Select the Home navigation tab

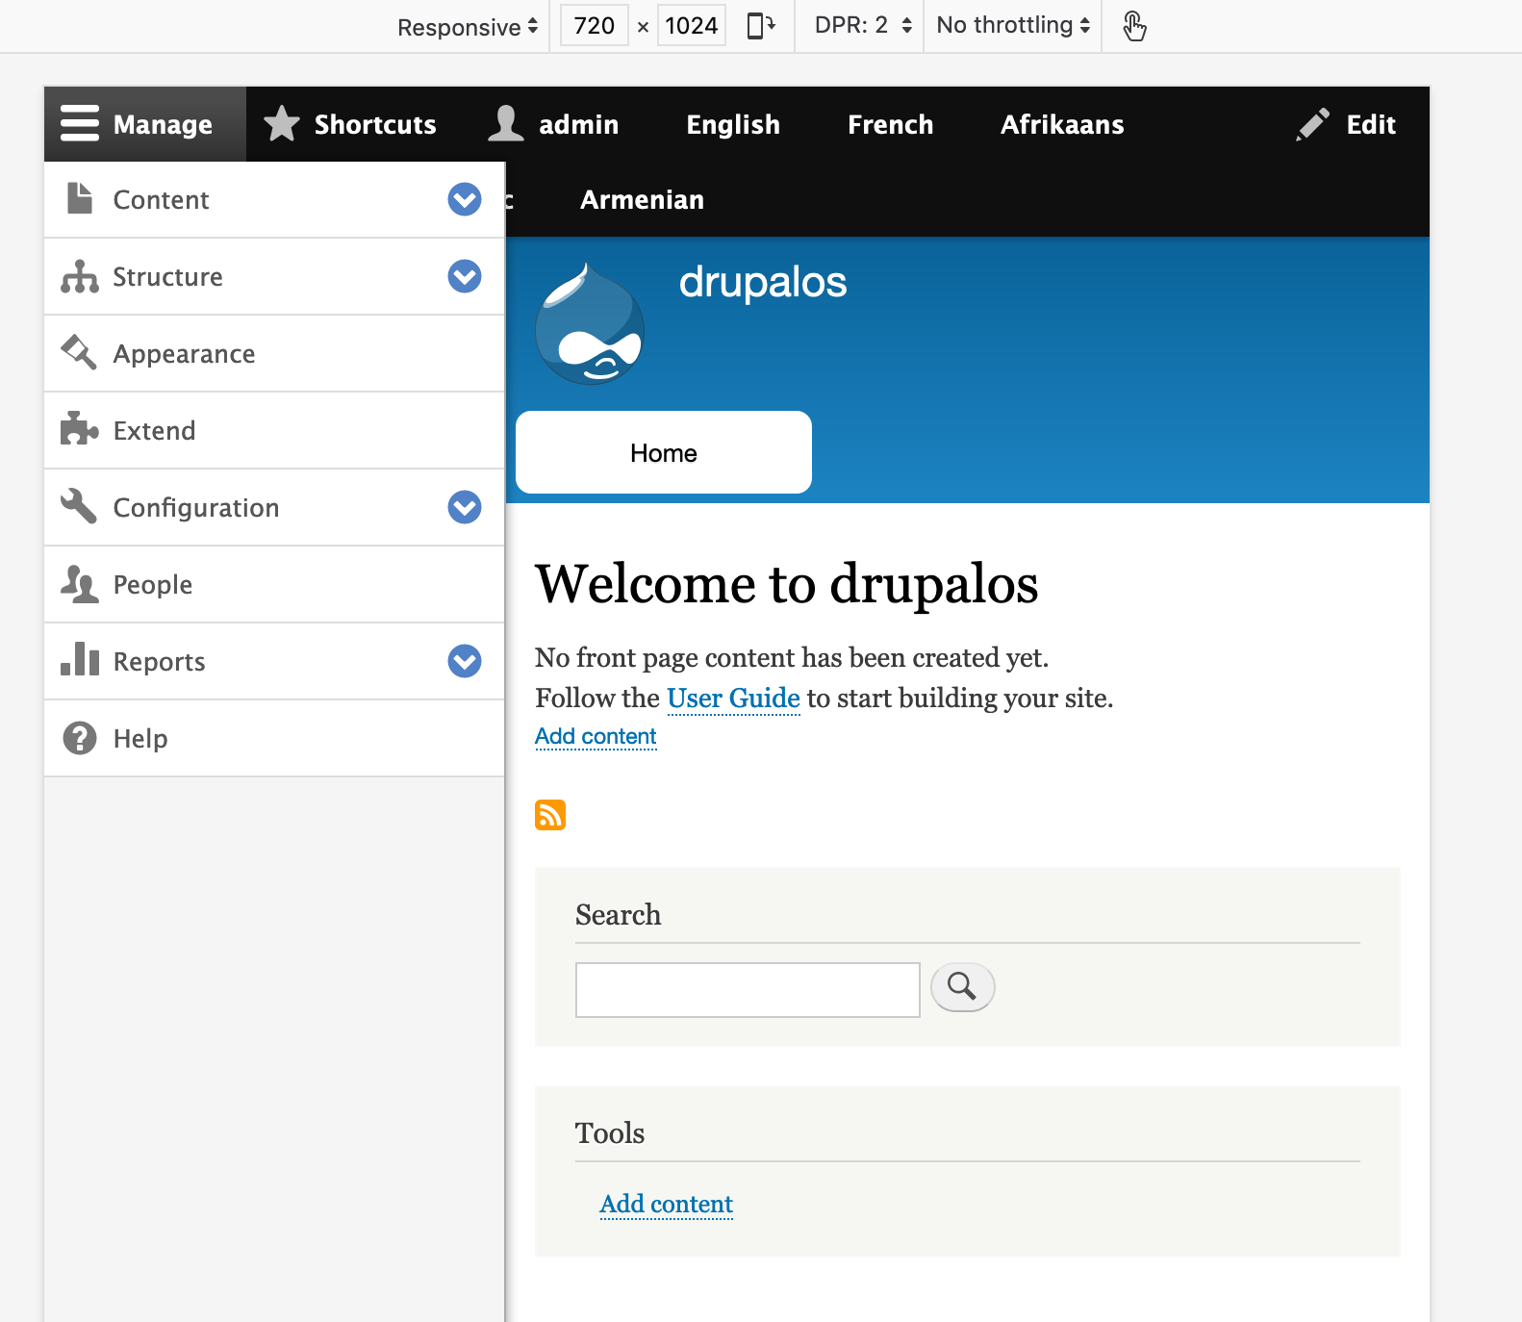point(664,452)
